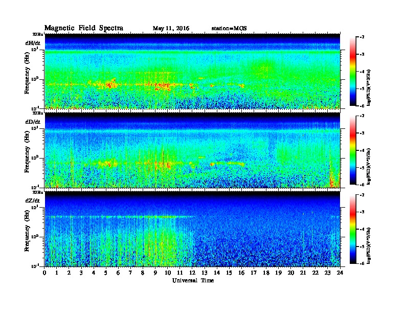This screenshot has height=313, width=405.
Task: Click hour tick label "9" on time axis
Action: click(155, 273)
